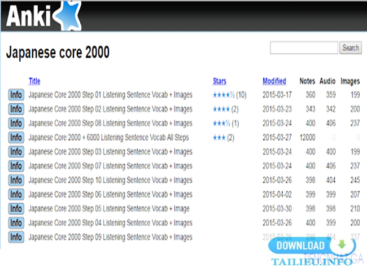Image resolution: width=367 pixels, height=271 pixels.
Task: Click modified date 2015-03-27
Action: pyautogui.click(x=277, y=137)
